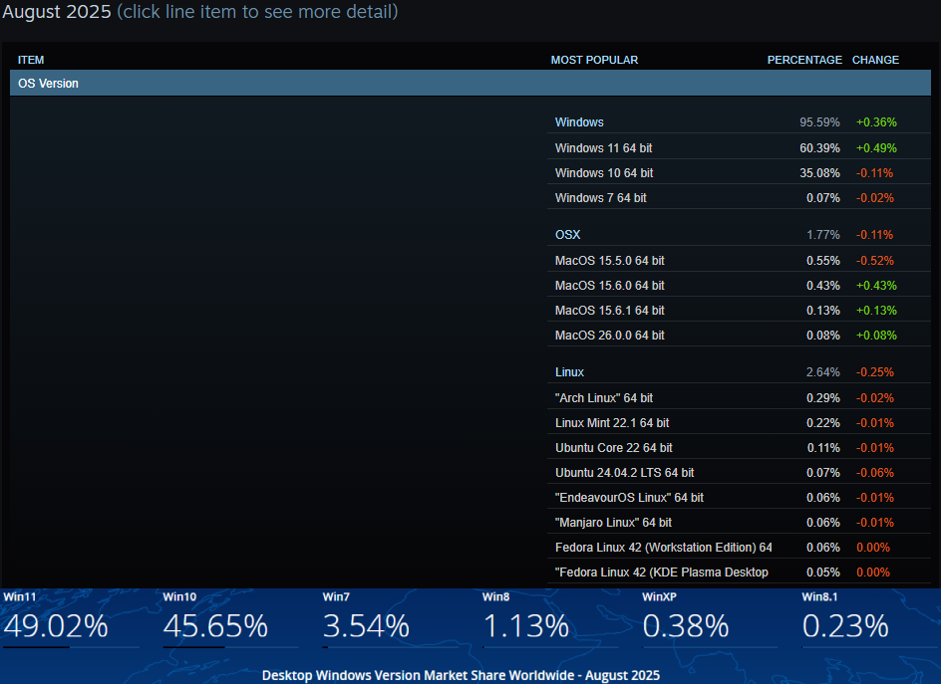Click the August 2025 heading

pos(57,11)
